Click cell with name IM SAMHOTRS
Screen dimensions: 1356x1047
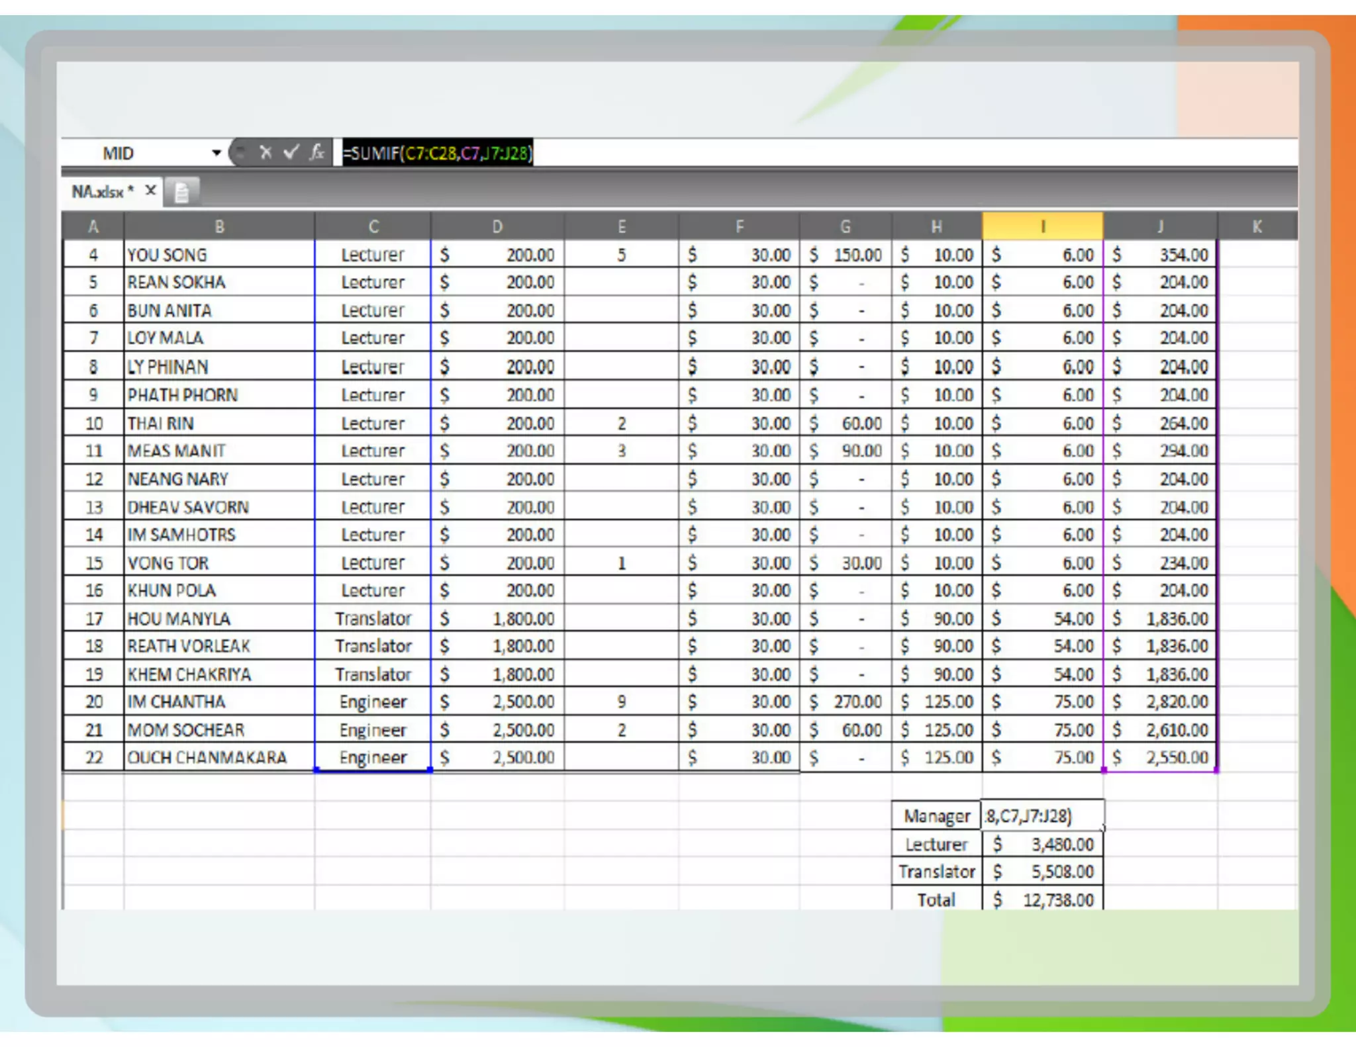tap(219, 535)
